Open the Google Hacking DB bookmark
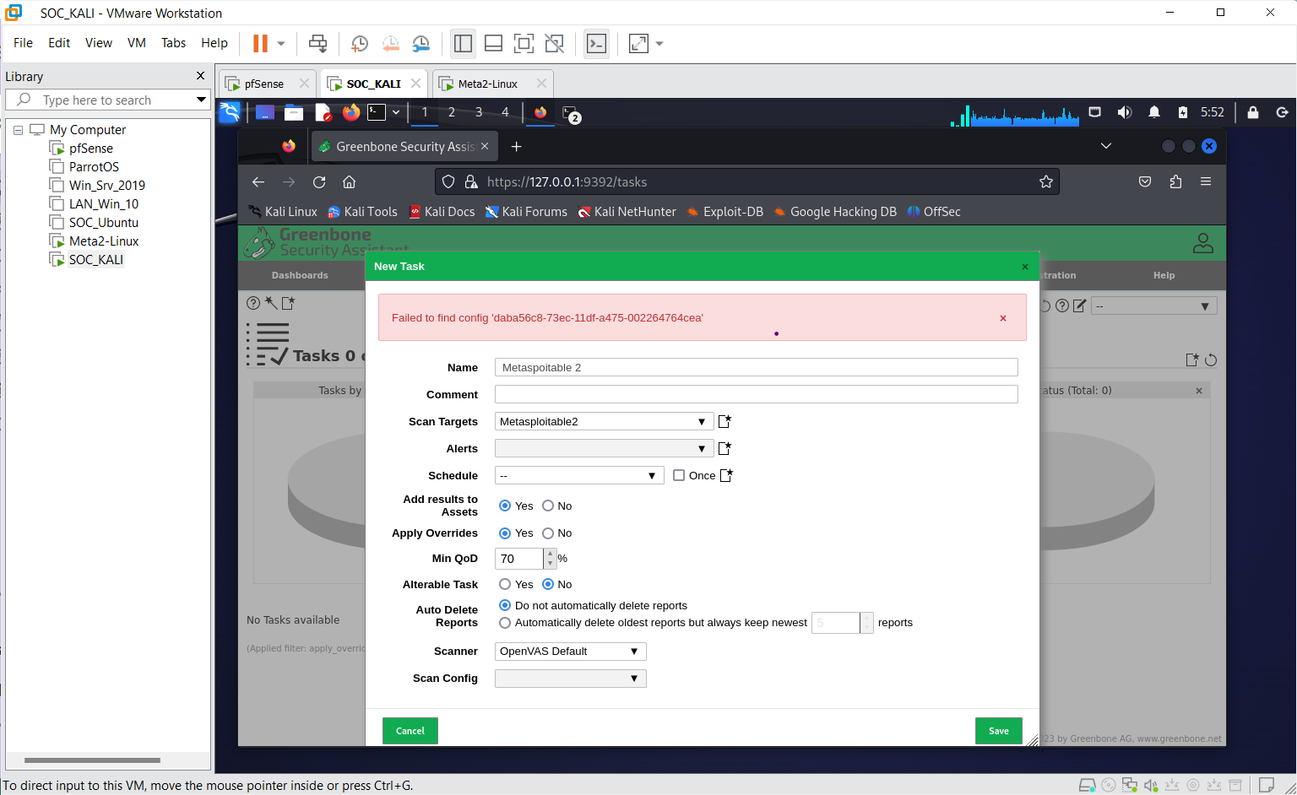The height and width of the screenshot is (795, 1297). click(x=835, y=212)
